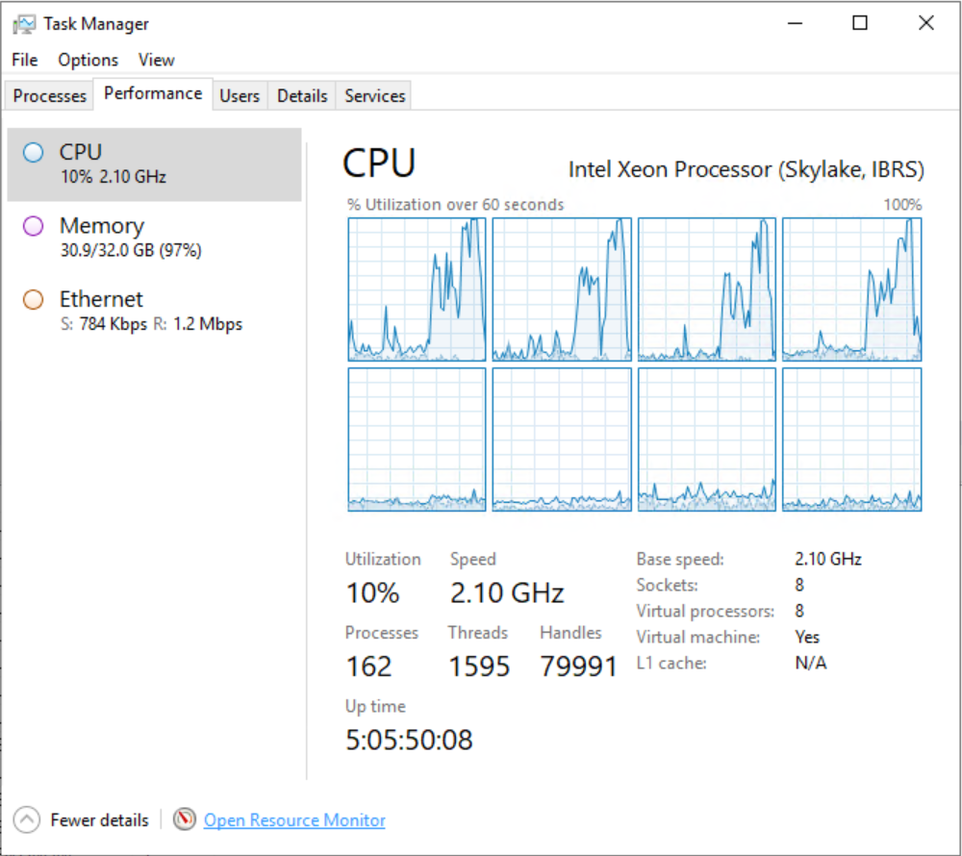The width and height of the screenshot is (962, 856).
Task: Select the Ethernet orange circle icon
Action: pos(33,299)
